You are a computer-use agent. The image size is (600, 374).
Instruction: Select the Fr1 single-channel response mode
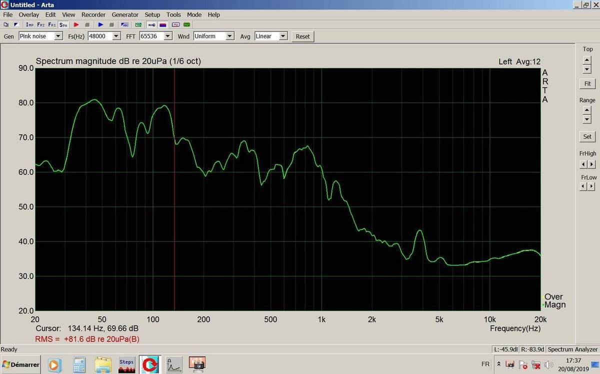[52, 24]
